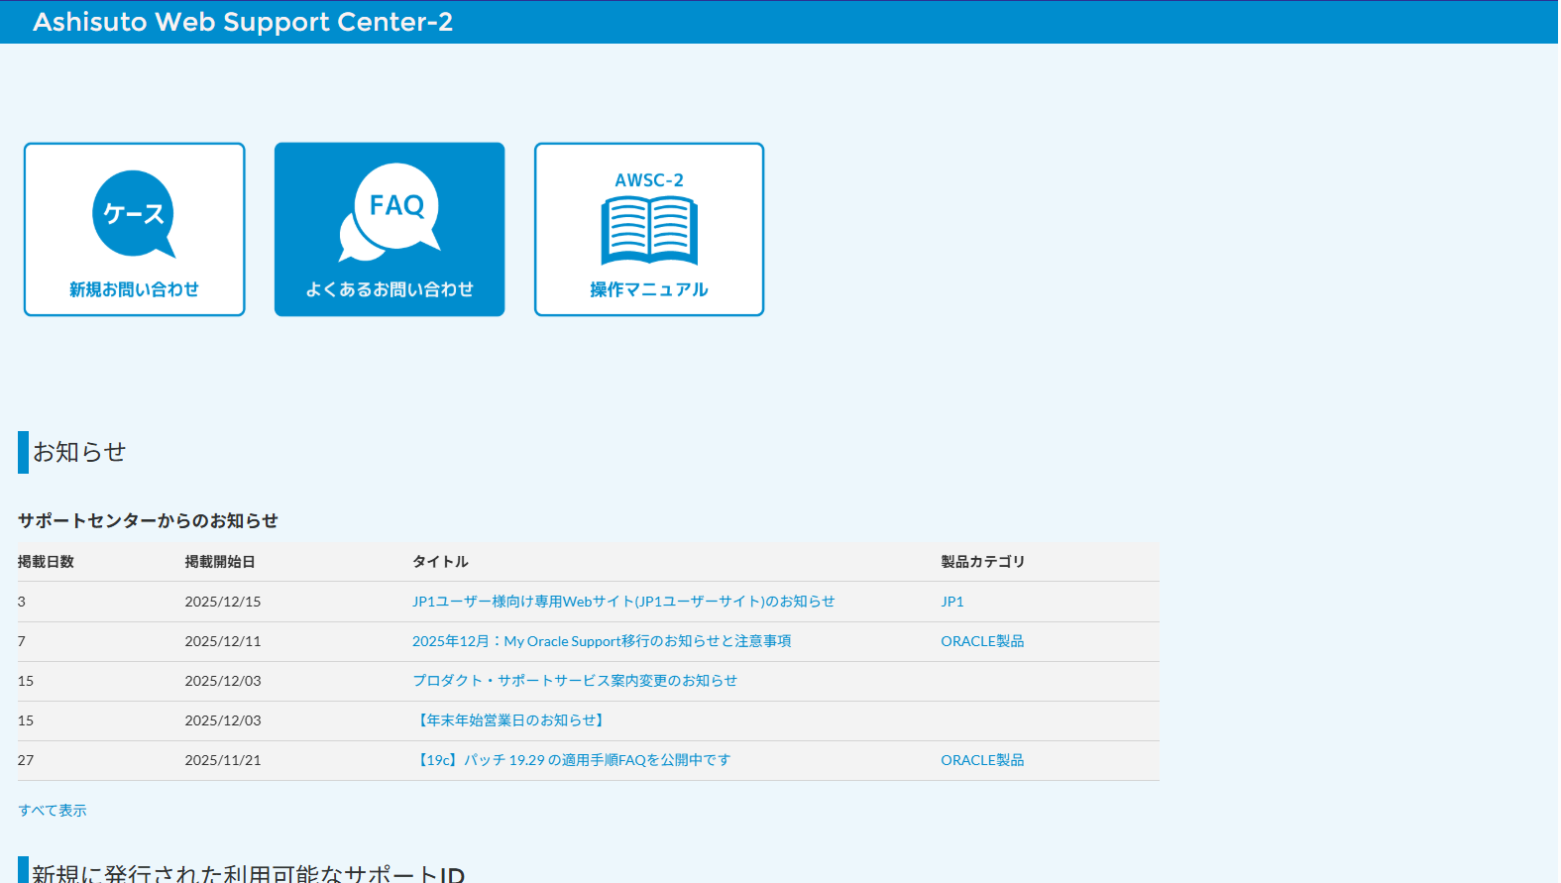Image resolution: width=1561 pixels, height=883 pixels.
Task: Select ORACLE製品 category in 2025/12/11 row
Action: [x=982, y=641]
